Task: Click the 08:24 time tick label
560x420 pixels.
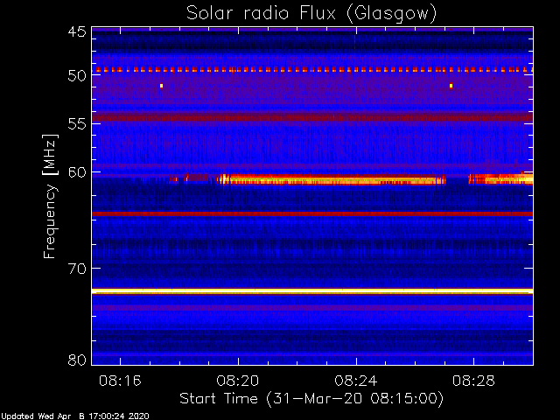Action: pyautogui.click(x=356, y=381)
